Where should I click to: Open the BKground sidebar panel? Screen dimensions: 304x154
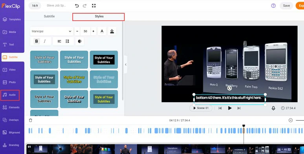click(12, 132)
